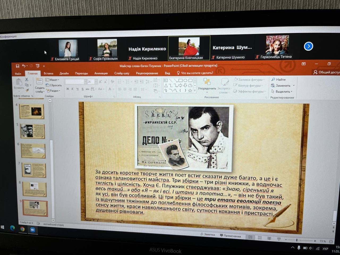The width and height of the screenshot is (340, 255).
Task: Open Microsoft Edge from the taskbar
Action: tap(12, 228)
